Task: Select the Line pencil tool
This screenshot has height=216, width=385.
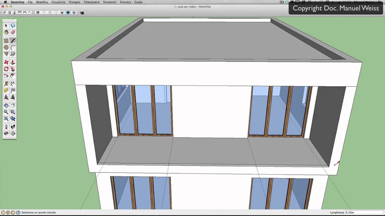Action: tap(13, 41)
